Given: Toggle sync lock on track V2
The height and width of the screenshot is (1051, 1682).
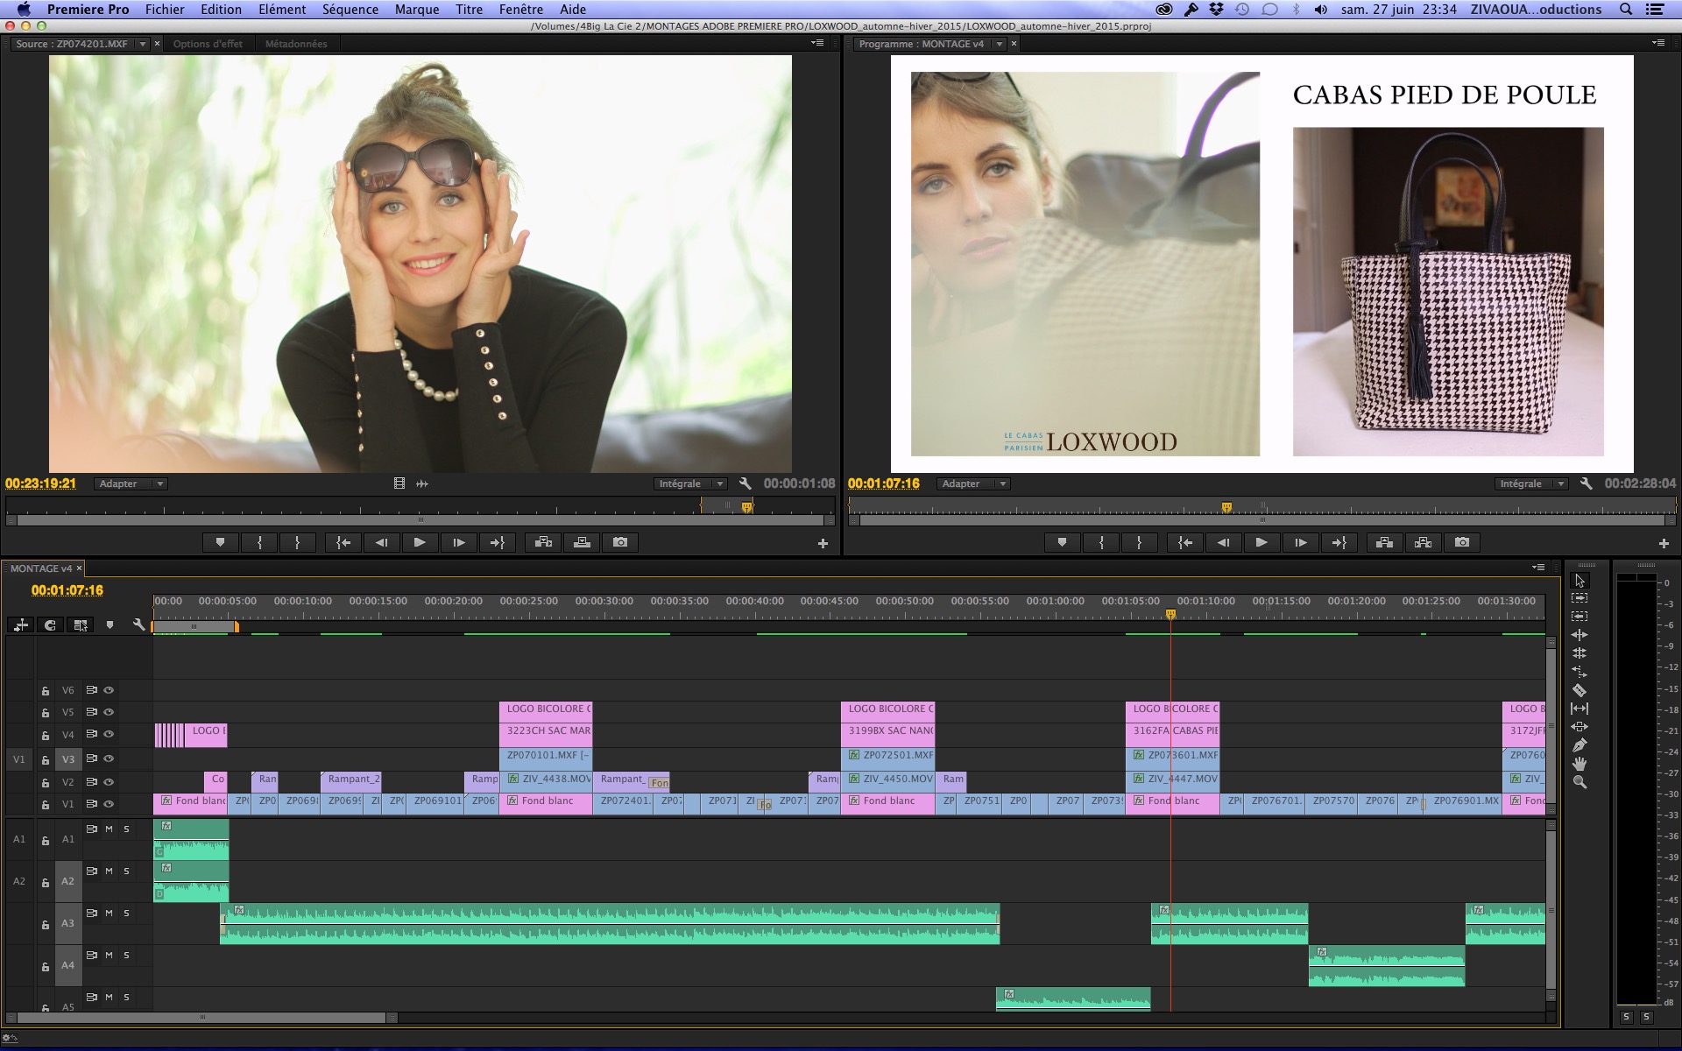Looking at the screenshot, I should (91, 781).
